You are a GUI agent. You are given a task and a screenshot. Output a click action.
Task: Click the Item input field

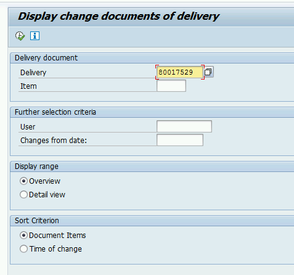pyautogui.click(x=171, y=86)
